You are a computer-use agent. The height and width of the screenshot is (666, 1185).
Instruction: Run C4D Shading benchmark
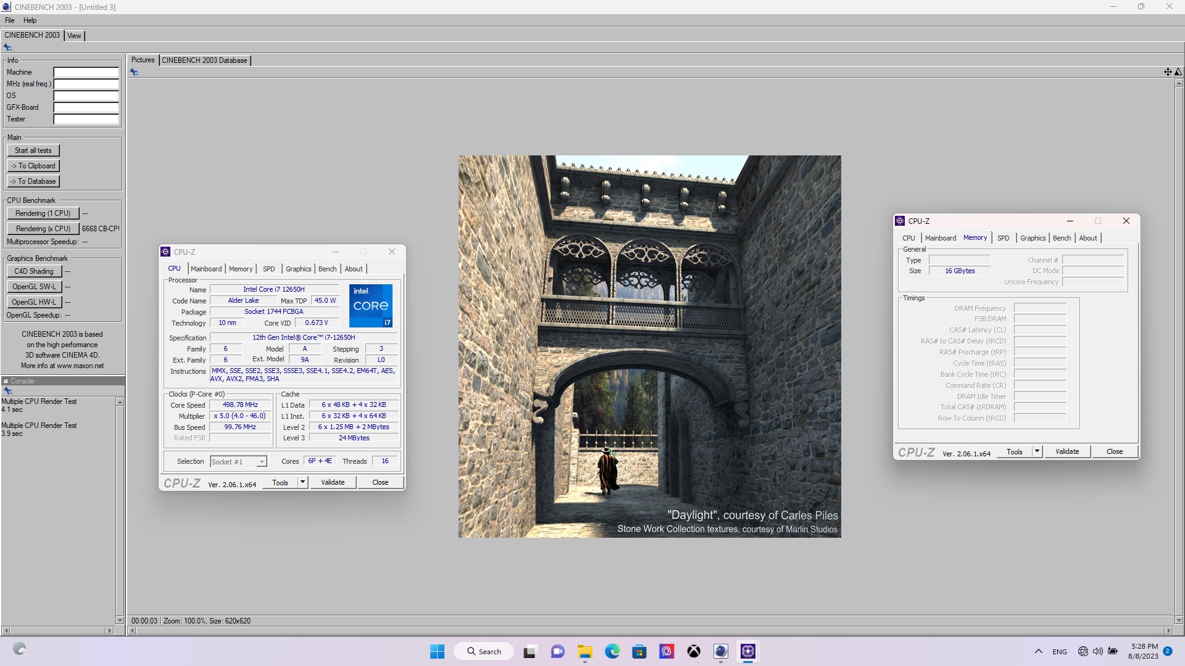(x=34, y=271)
